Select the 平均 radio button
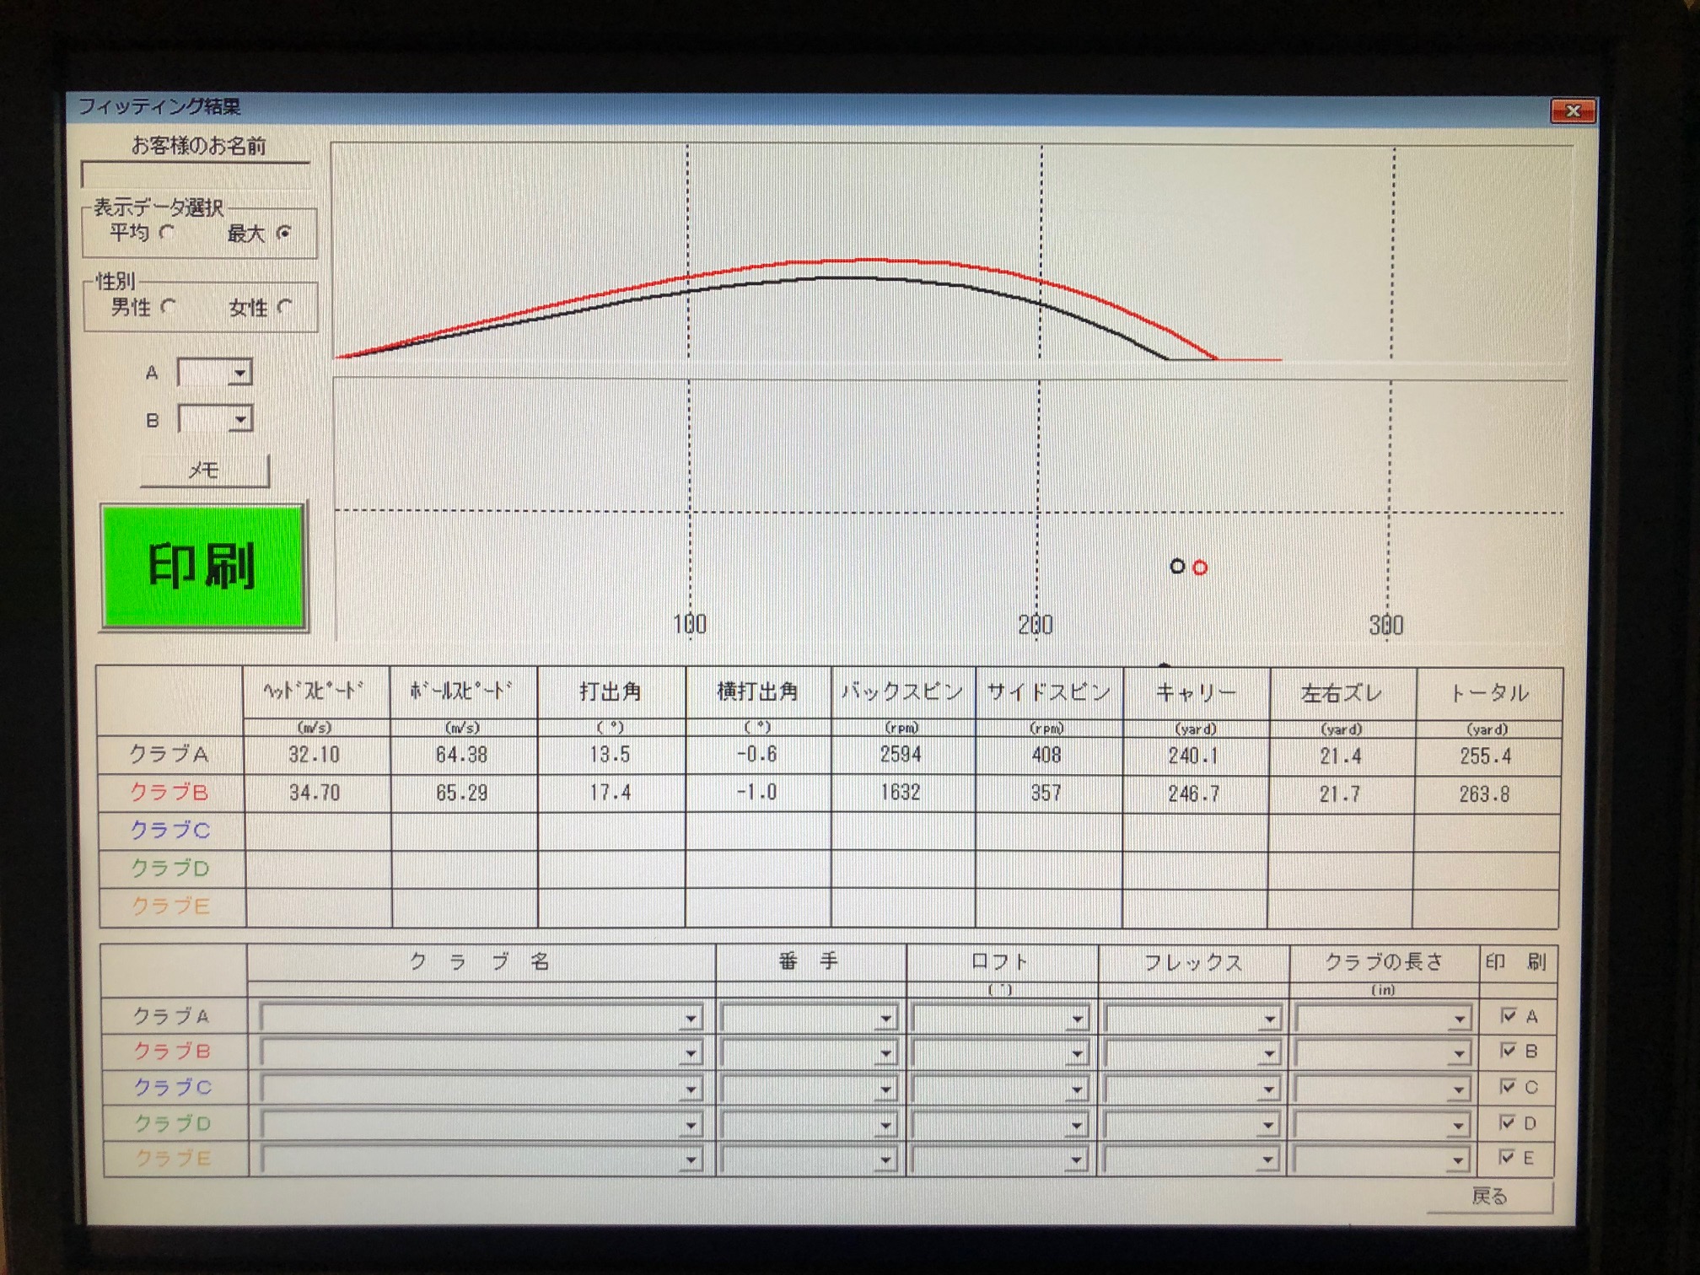The image size is (1700, 1275). coord(167,232)
